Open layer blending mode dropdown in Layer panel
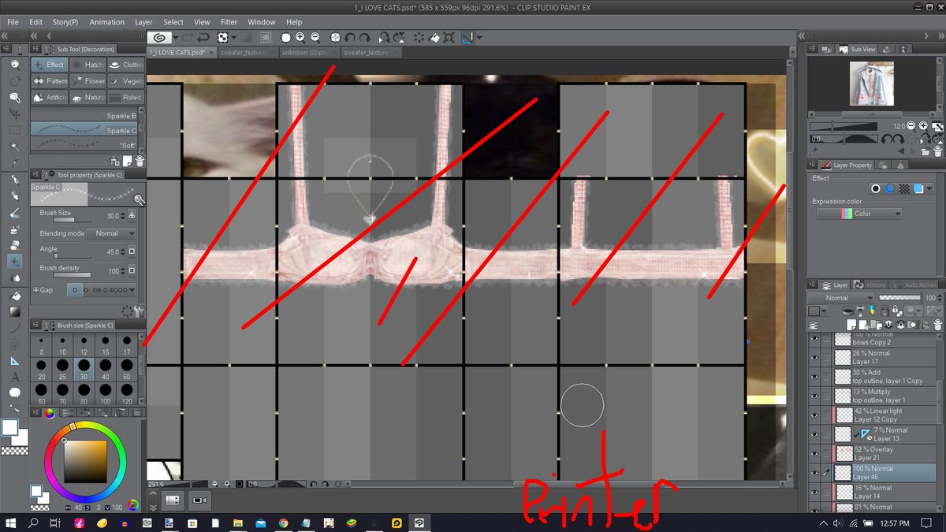 [x=841, y=298]
